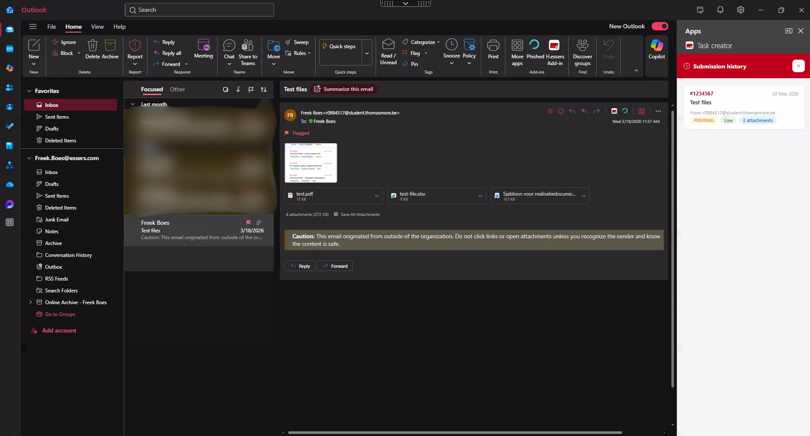
Task: Select the Junk Email folder
Action: point(57,219)
